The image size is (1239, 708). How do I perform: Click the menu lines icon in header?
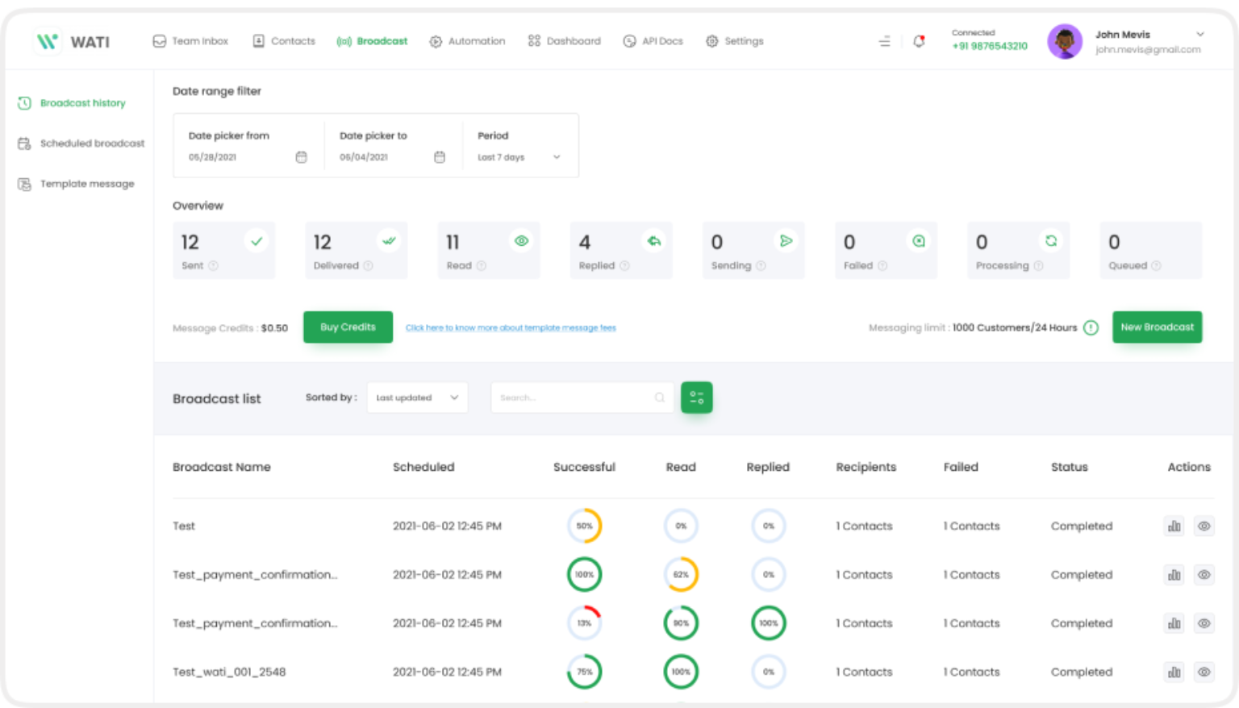[884, 41]
